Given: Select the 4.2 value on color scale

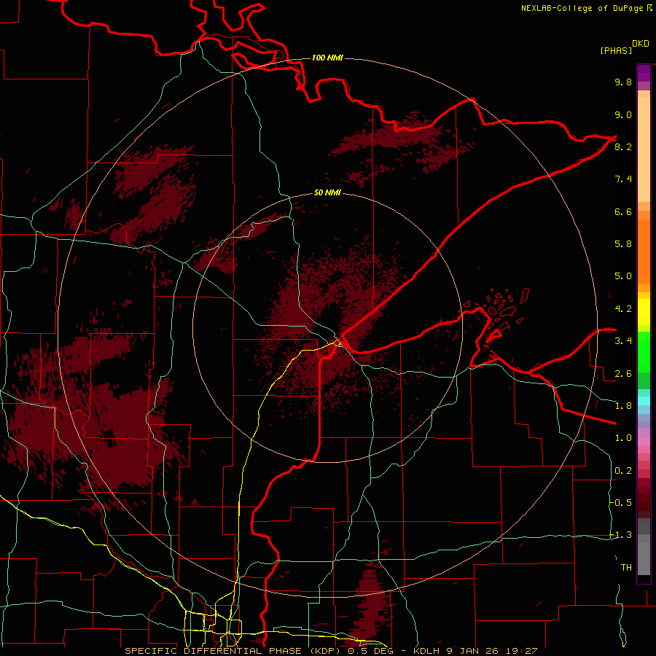Looking at the screenshot, I should pos(623,309).
